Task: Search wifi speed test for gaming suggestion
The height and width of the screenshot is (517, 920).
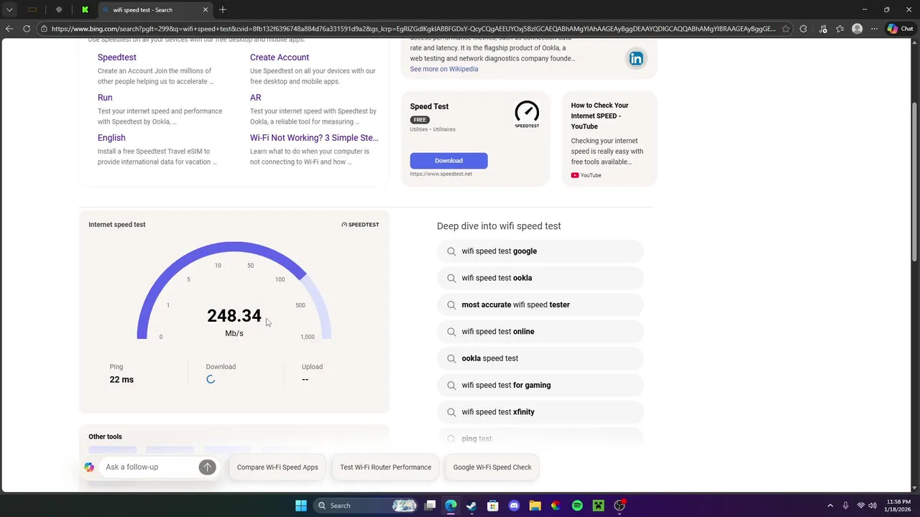Action: (540, 385)
